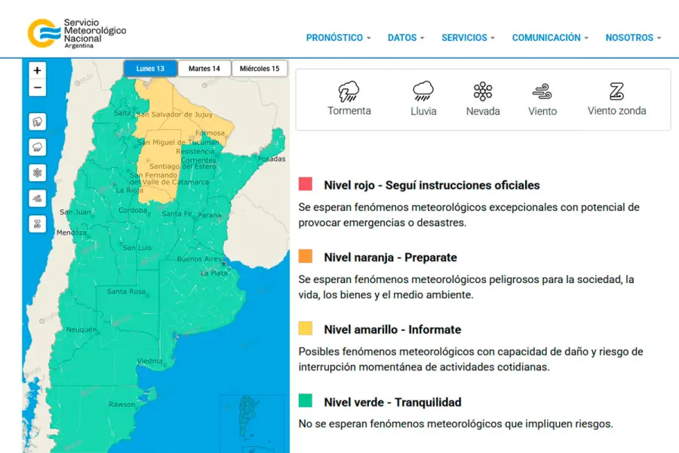The image size is (679, 453).
Task: Select the Miércoles 15 forecast day
Action: click(x=260, y=69)
